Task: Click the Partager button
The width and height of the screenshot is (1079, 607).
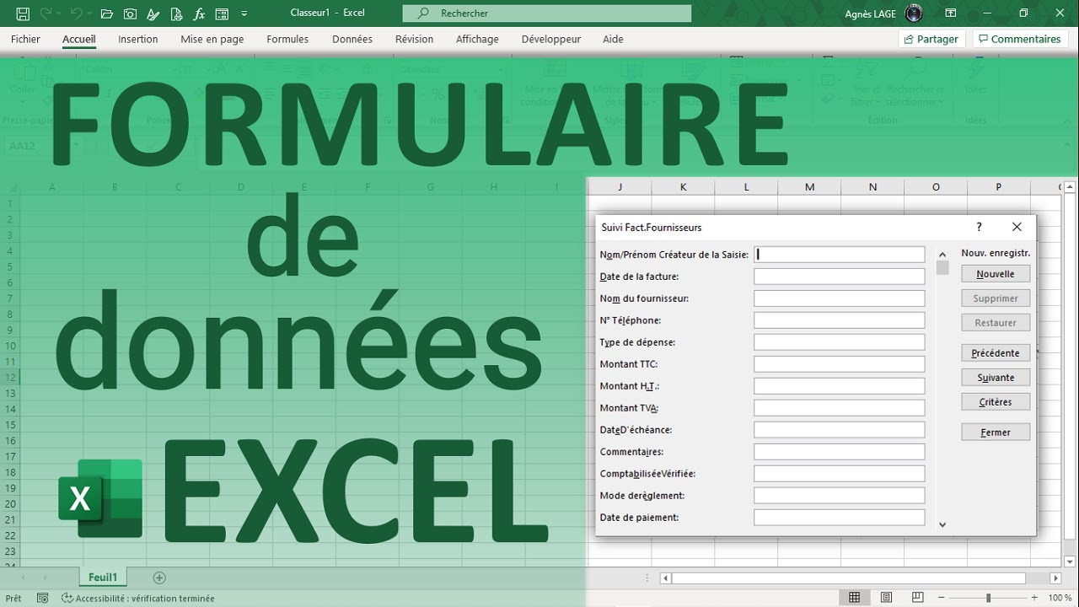Action: (x=931, y=39)
